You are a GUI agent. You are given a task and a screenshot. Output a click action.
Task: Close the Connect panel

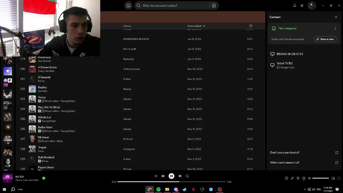(336, 17)
